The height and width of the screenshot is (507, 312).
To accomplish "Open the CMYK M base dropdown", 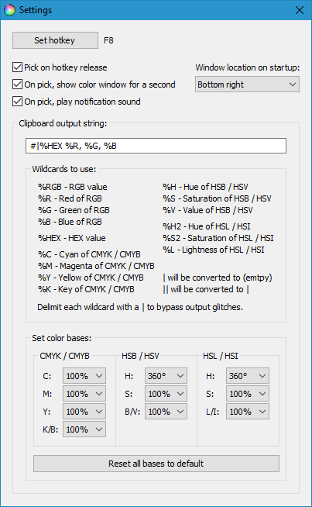I will click(x=84, y=394).
